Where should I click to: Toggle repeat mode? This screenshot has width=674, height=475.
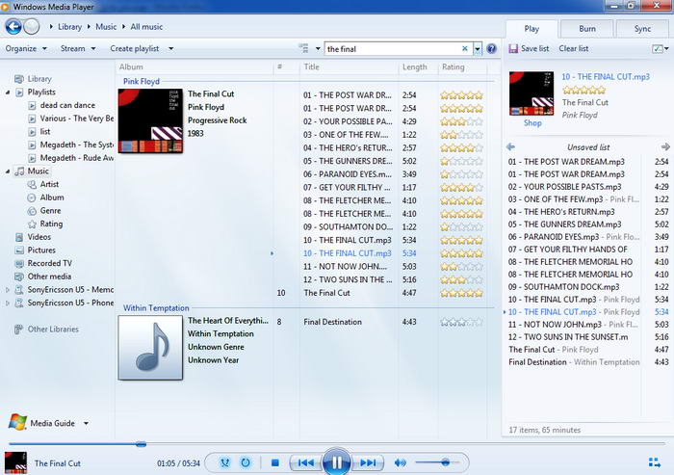(x=246, y=462)
